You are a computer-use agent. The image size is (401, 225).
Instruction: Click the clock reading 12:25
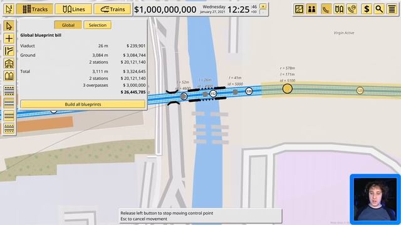click(x=238, y=10)
